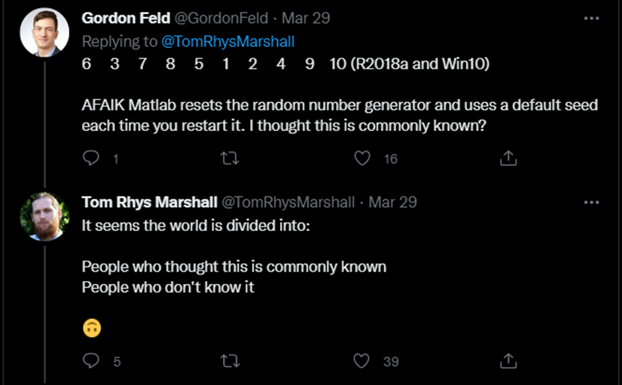622x385 pixels.
Task: Click the upside-down face emoji
Action: pyautogui.click(x=92, y=327)
